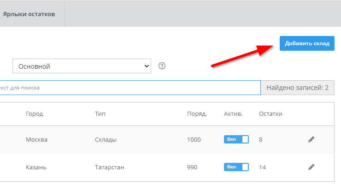
Task: Open the help question mark icon
Action: pos(162,66)
